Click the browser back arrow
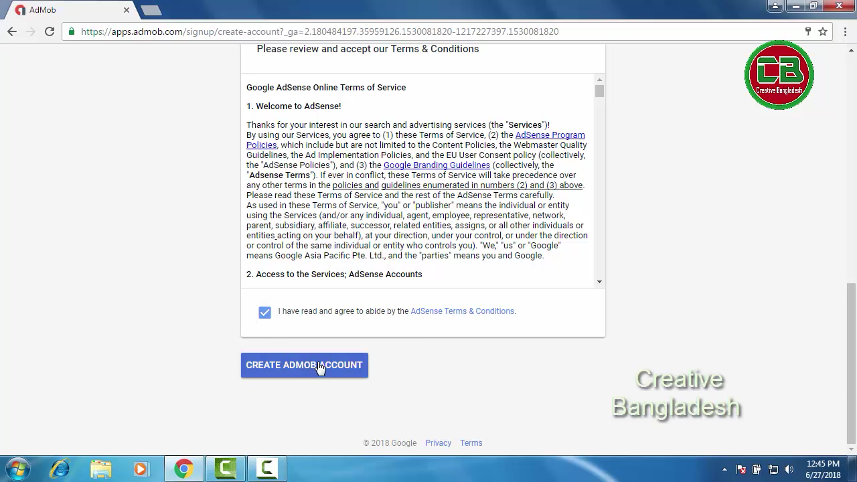Screen dimensions: 857x482 [12, 31]
